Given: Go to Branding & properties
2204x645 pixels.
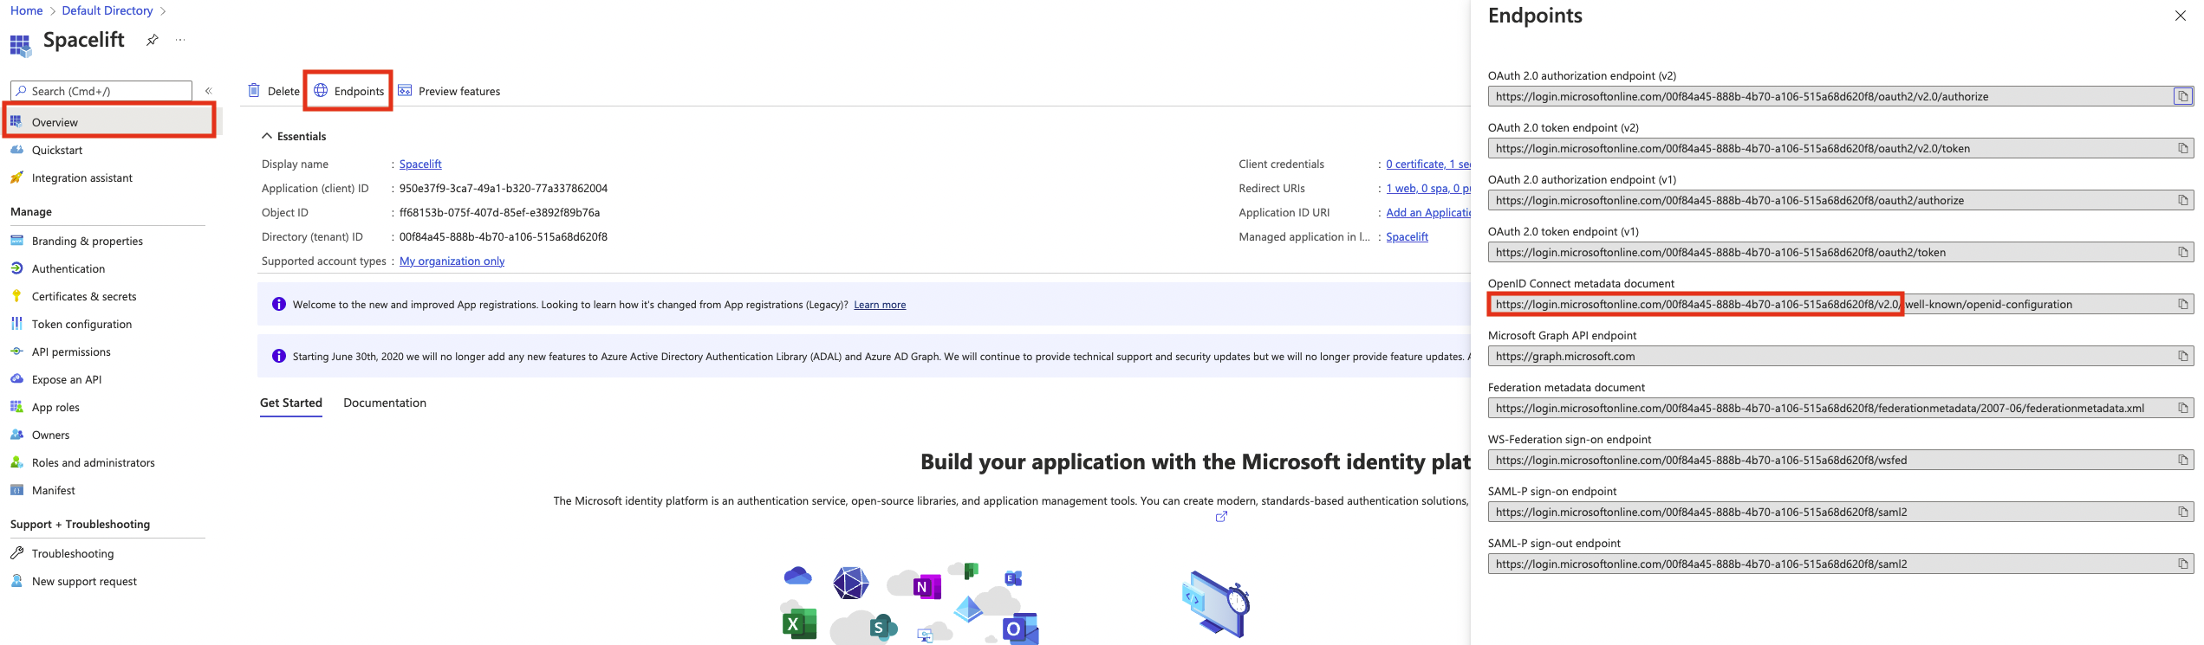Looking at the screenshot, I should coord(88,241).
